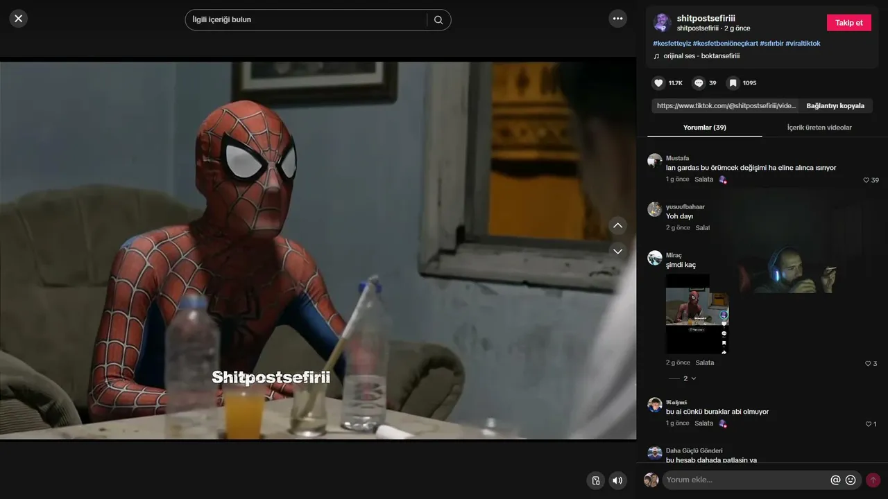Close the video viewer with the X button
888x499 pixels.
(19, 19)
